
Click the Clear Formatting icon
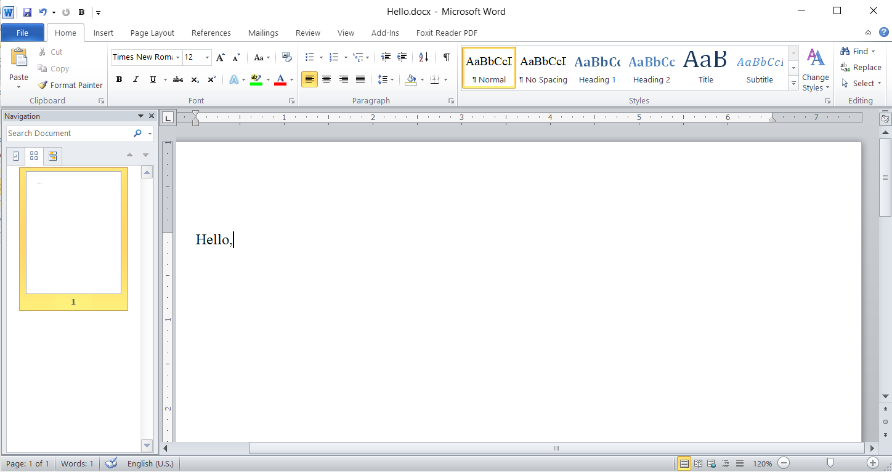pyautogui.click(x=286, y=57)
